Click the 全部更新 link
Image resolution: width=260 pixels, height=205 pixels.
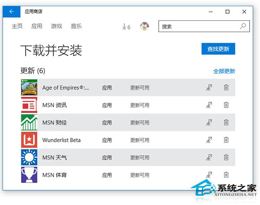point(224,71)
